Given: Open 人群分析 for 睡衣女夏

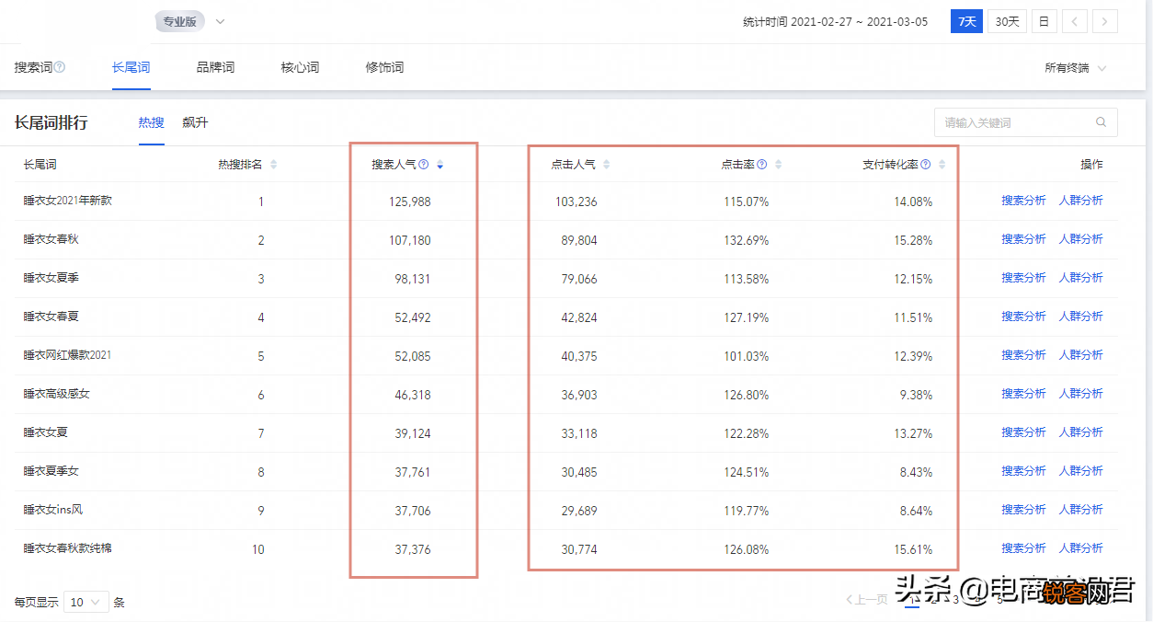Looking at the screenshot, I should [1080, 432].
